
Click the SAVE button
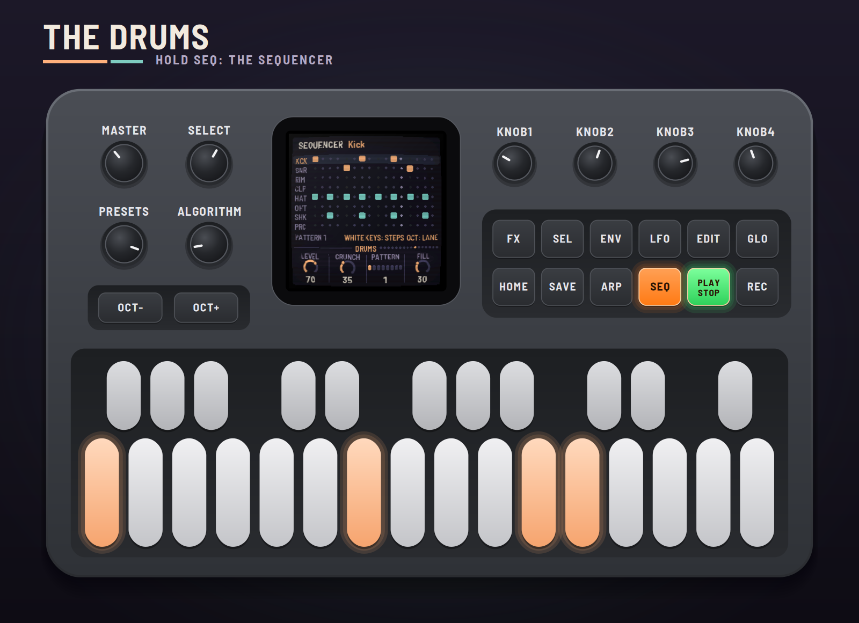[x=563, y=287]
